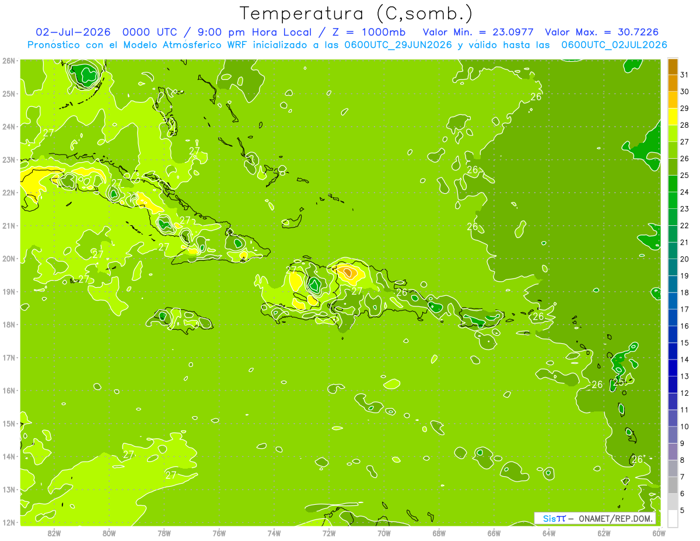Click the 70W longitude axis label
The height and width of the screenshot is (541, 700).
click(x=384, y=533)
